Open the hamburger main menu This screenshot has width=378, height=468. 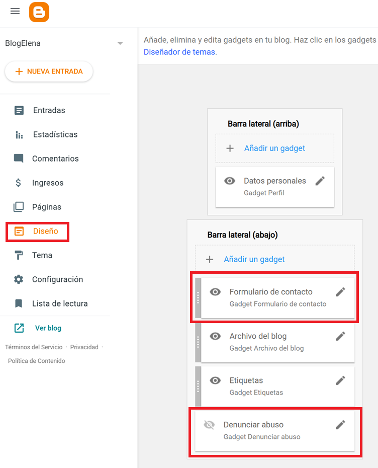point(15,11)
